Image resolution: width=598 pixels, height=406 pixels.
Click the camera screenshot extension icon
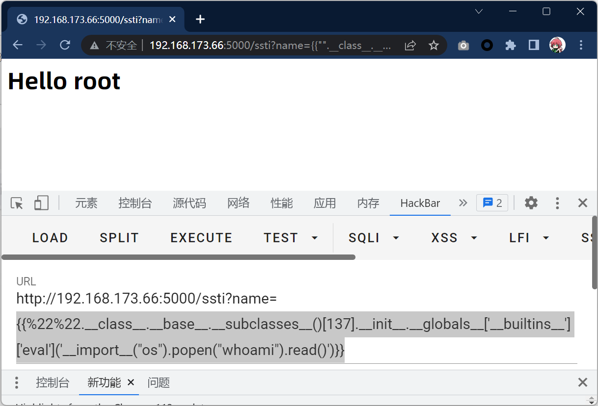463,46
